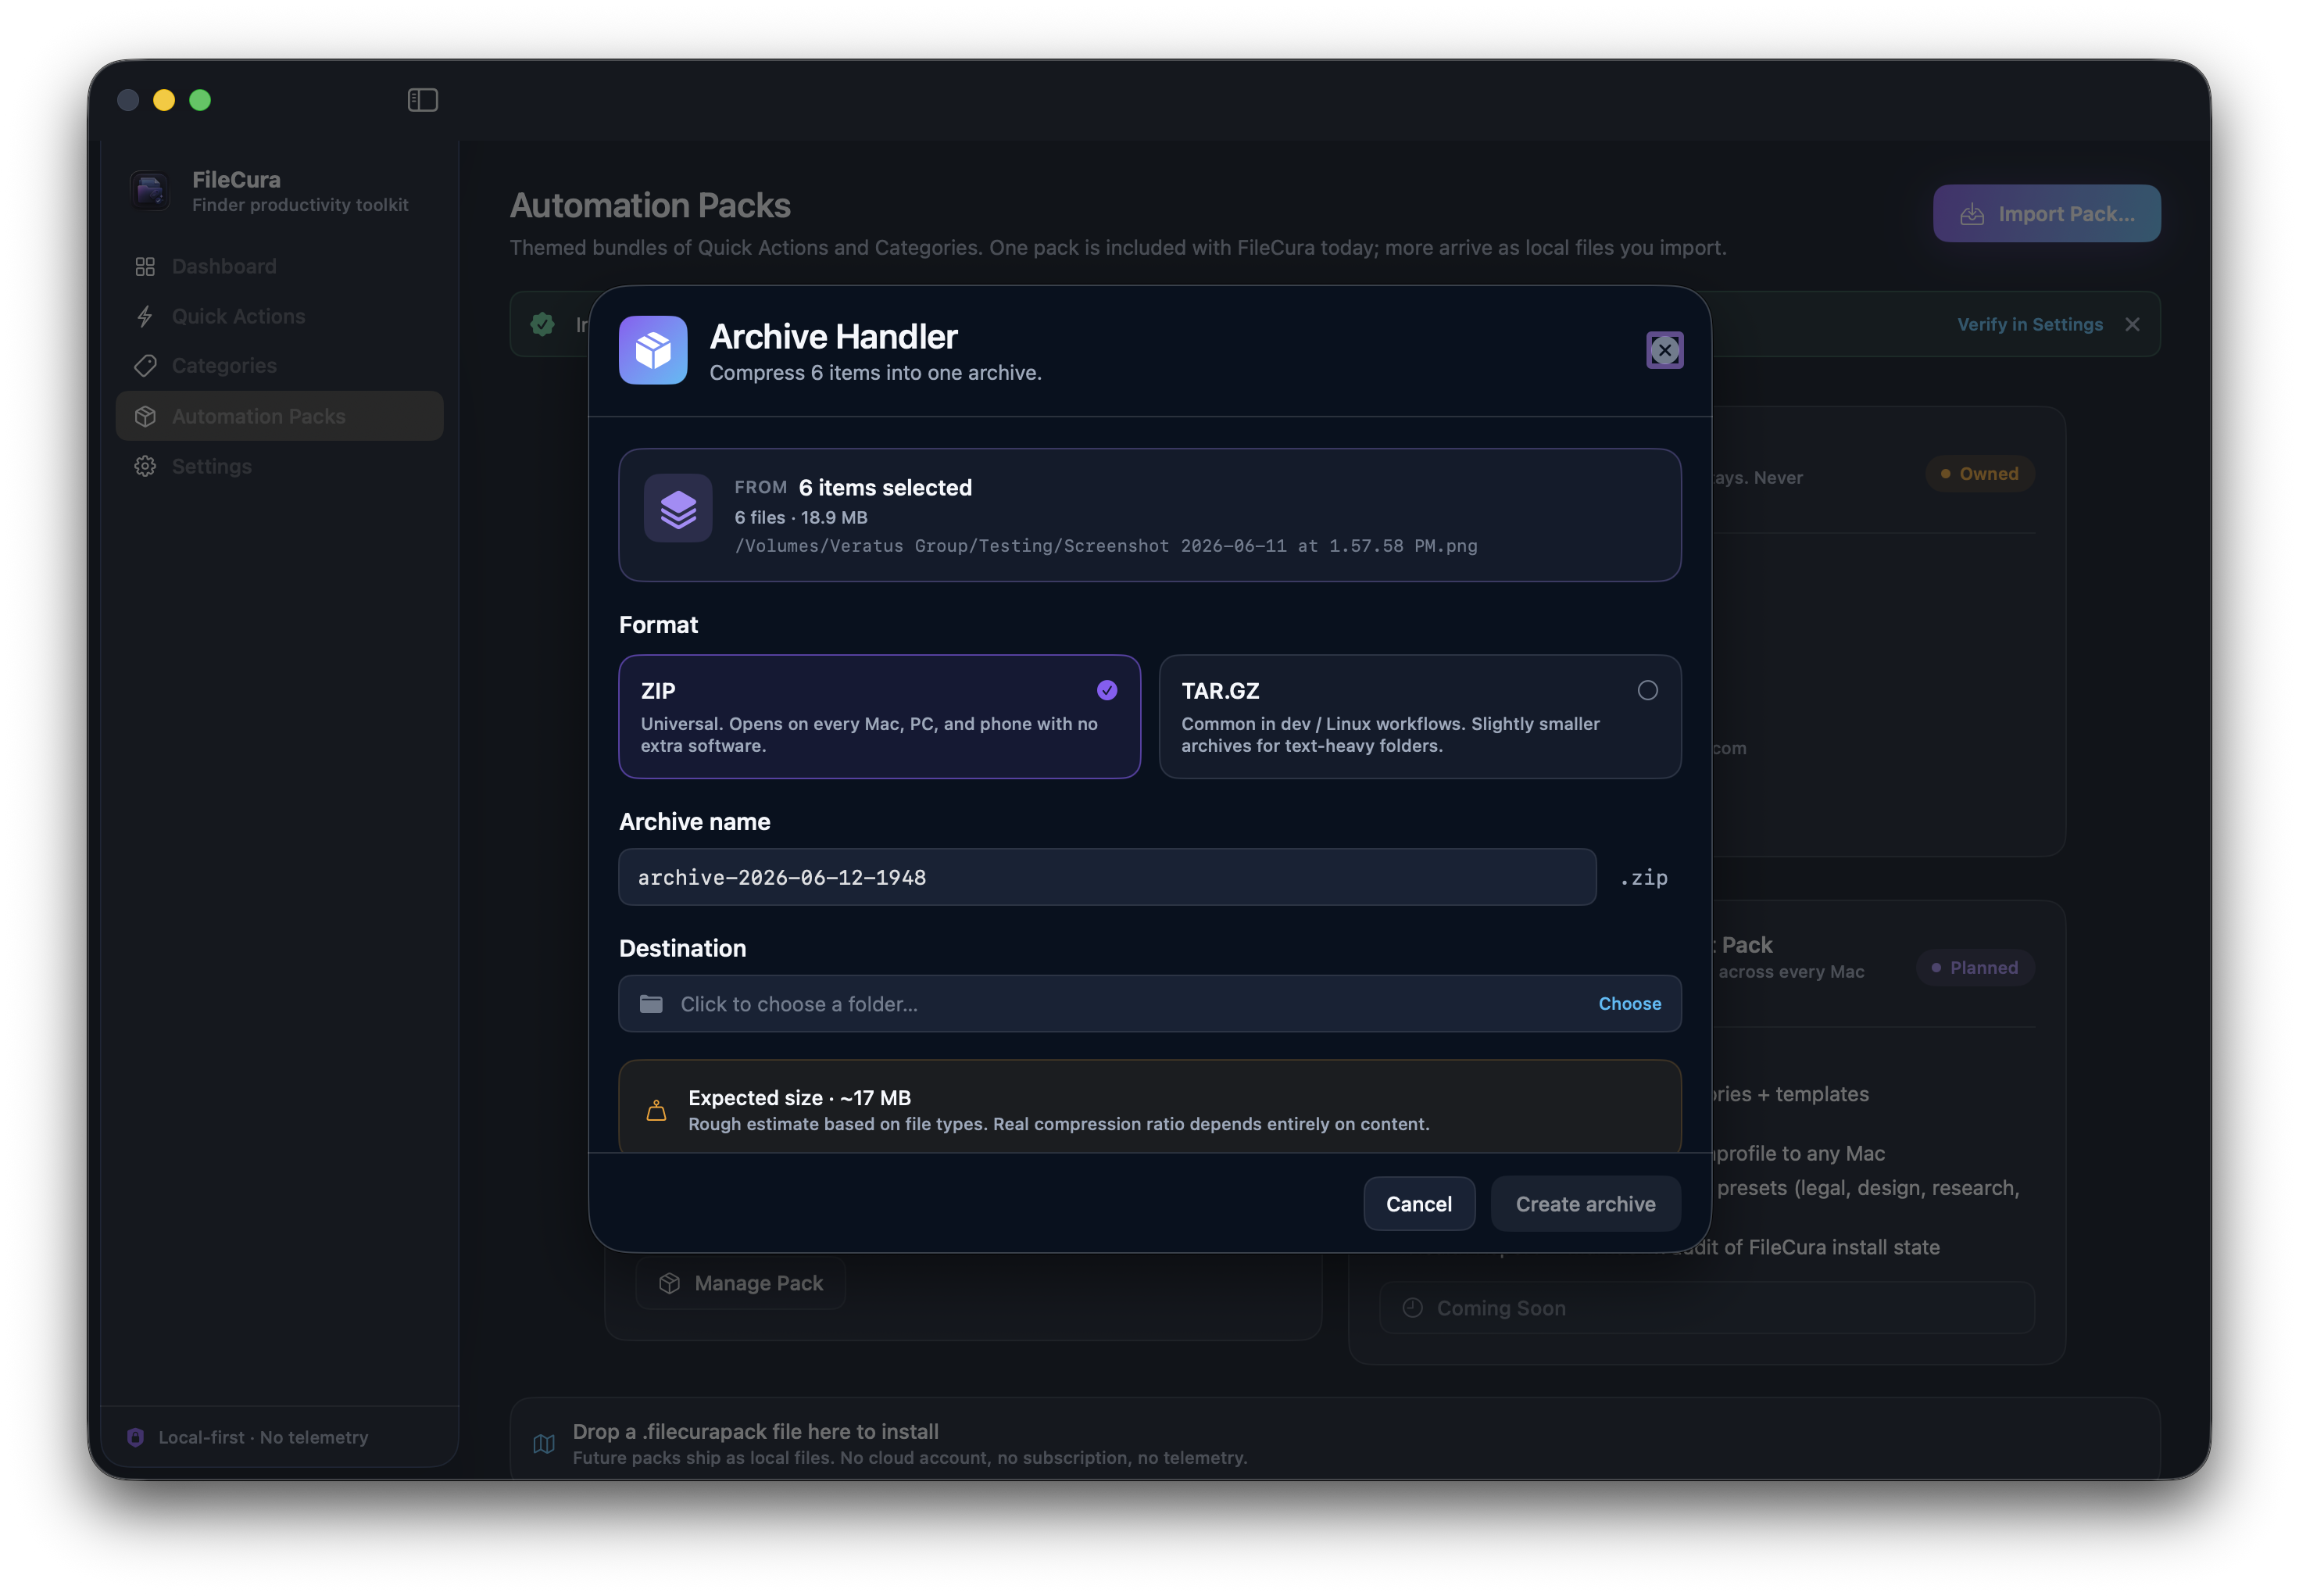The height and width of the screenshot is (1596, 2299).
Task: Click the green verified shield icon in banner
Action: [543, 324]
